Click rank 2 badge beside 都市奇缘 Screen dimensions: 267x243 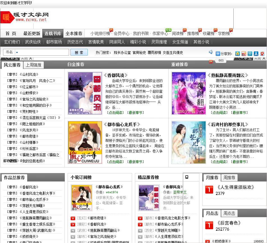tap(73, 218)
